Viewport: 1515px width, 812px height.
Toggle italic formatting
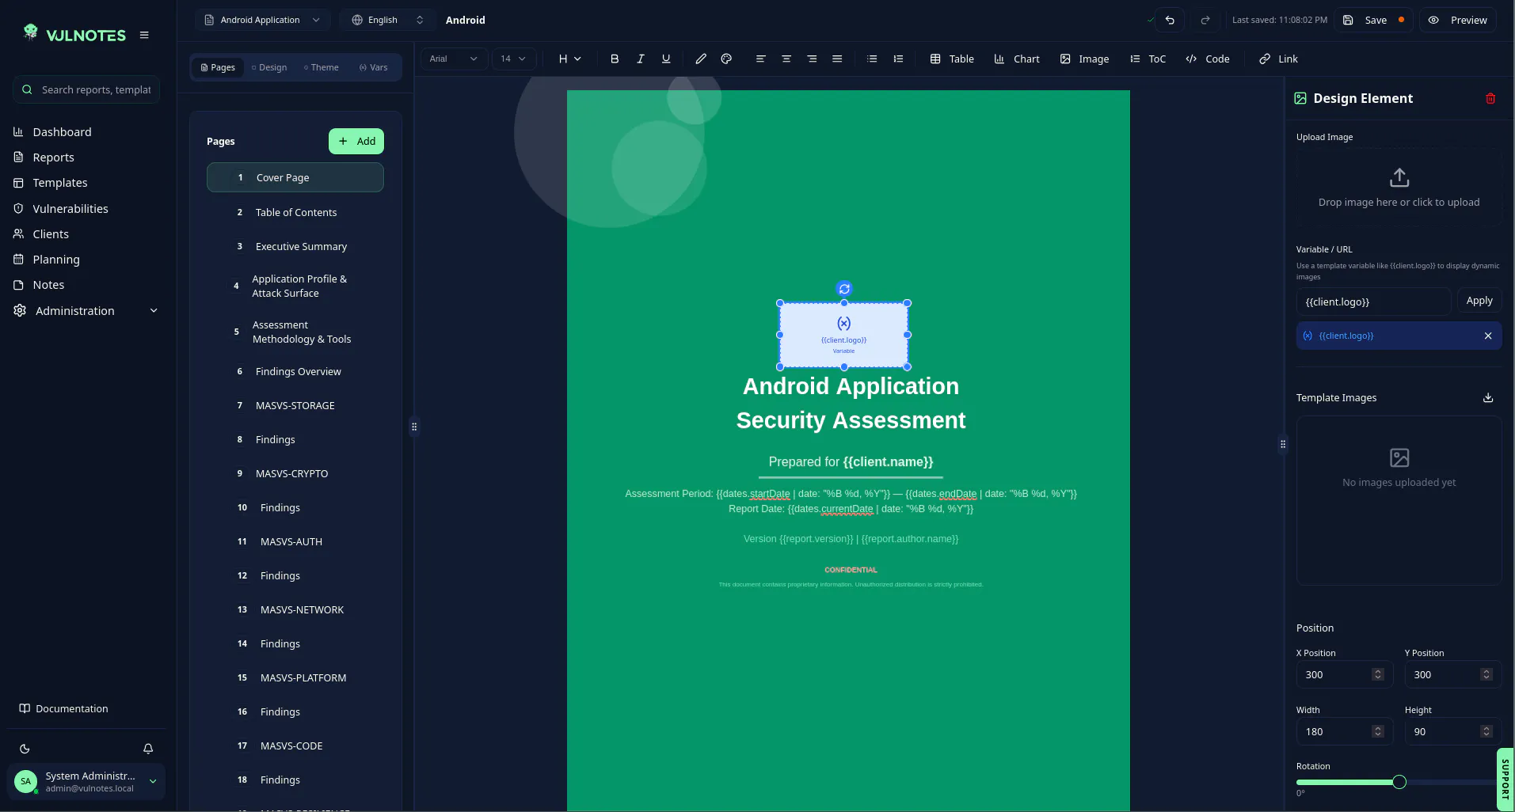click(641, 59)
